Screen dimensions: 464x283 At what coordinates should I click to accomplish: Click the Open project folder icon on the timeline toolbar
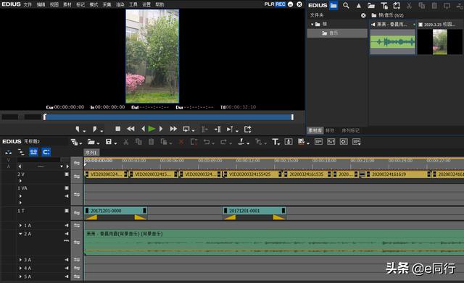coord(91,142)
